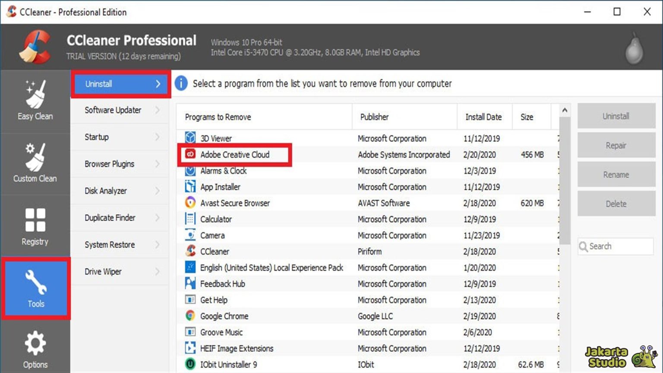Click the Adobe Creative Cloud program icon
663x373 pixels.
click(x=190, y=155)
